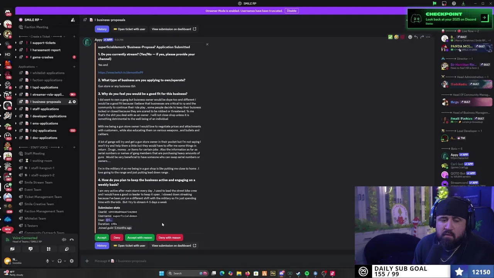This screenshot has width=494, height=278.
Task: View Carl-bot in member list
Action: click(467, 165)
